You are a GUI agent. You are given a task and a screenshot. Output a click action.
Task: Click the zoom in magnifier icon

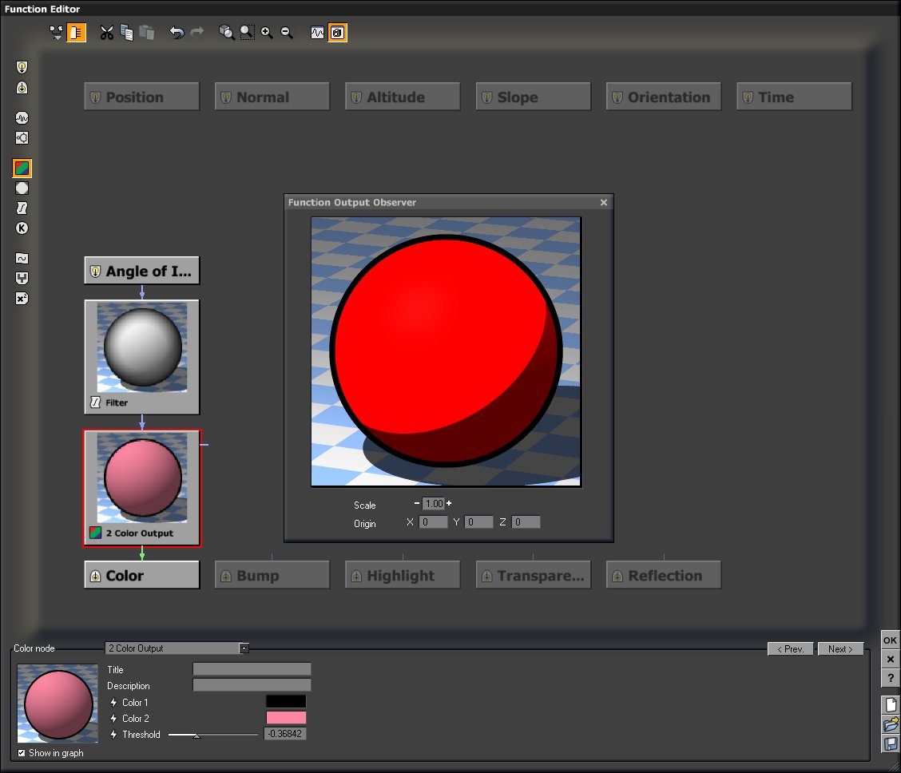pos(267,33)
